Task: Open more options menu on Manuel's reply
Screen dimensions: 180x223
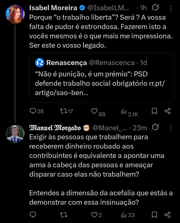Action: [x=171, y=128]
